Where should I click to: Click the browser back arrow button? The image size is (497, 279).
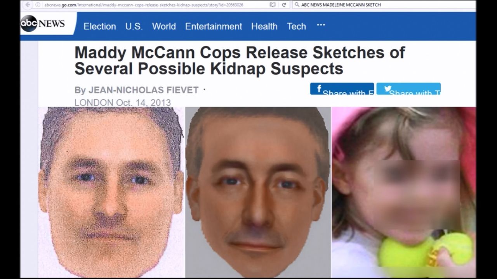[x=28, y=5]
